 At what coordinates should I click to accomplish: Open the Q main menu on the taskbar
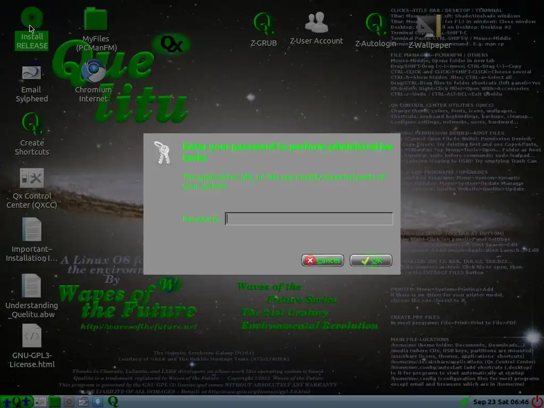[16, 402]
